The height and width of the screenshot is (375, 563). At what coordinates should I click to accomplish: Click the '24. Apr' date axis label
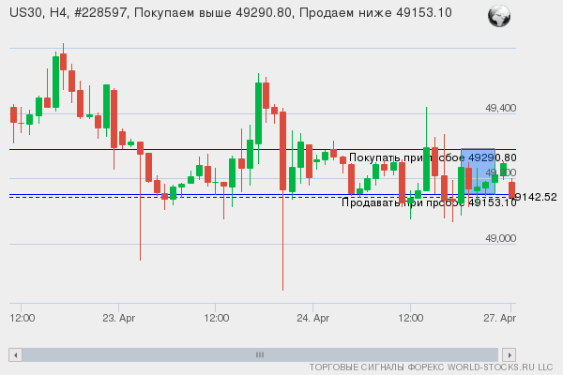pos(313,318)
